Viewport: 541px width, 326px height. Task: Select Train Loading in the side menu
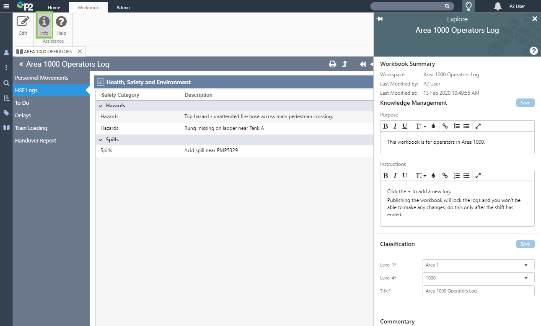pos(31,128)
